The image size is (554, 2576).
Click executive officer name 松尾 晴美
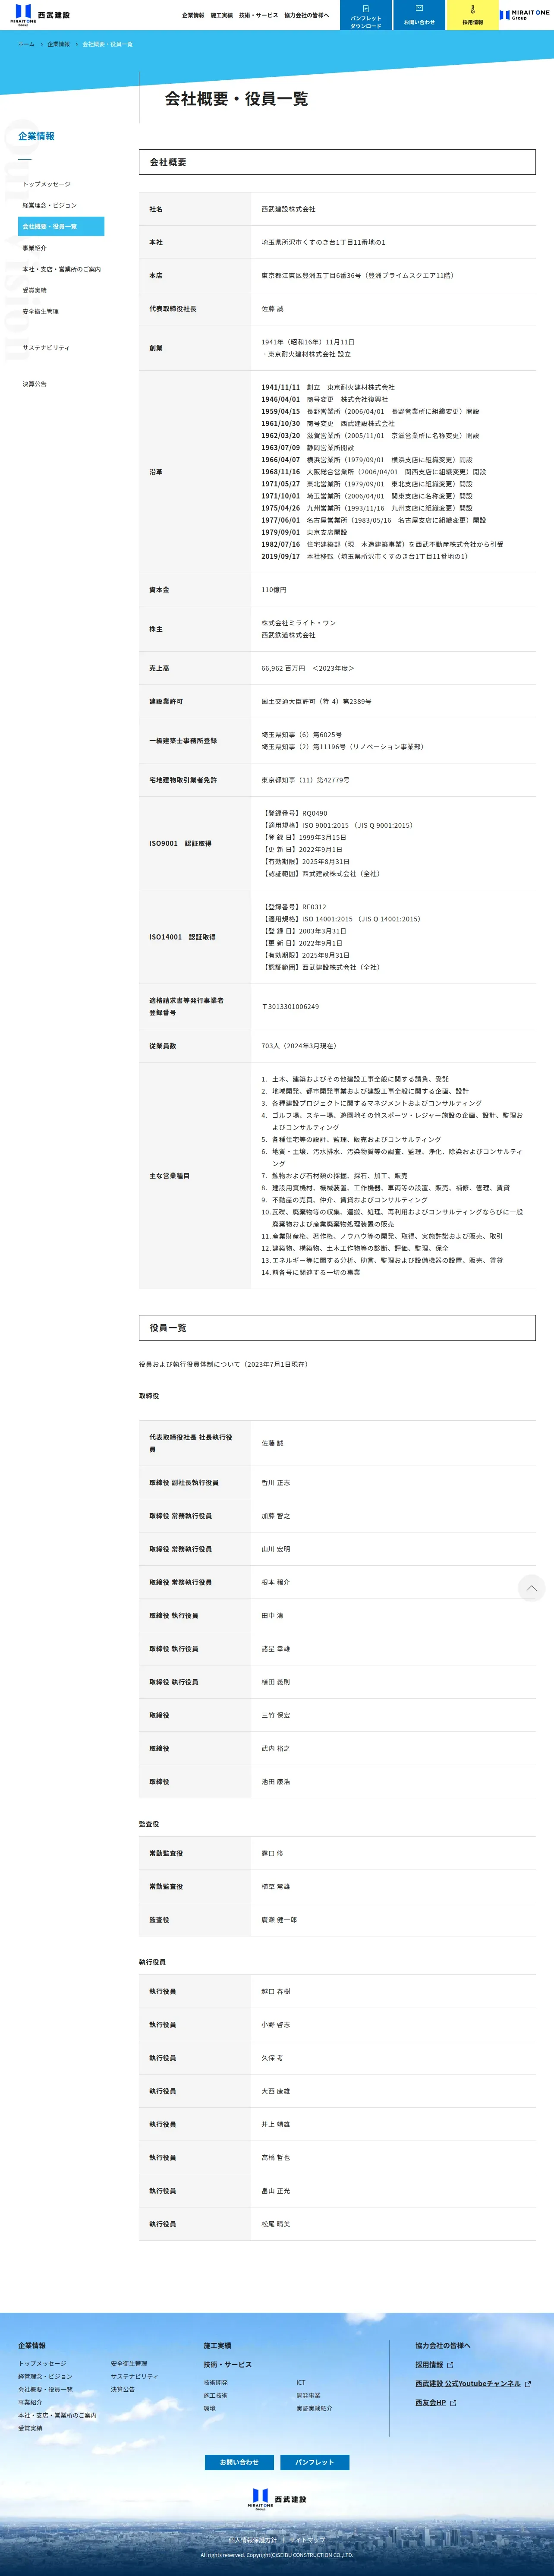(x=276, y=2224)
